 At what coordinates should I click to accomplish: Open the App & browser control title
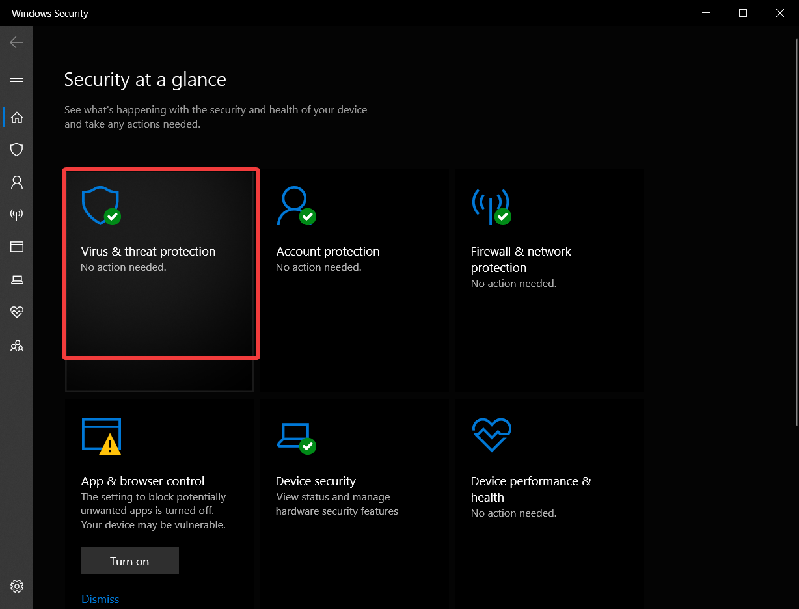[142, 481]
